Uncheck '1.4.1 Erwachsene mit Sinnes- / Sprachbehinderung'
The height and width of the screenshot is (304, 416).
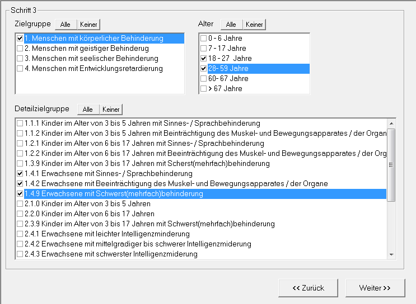point(20,174)
